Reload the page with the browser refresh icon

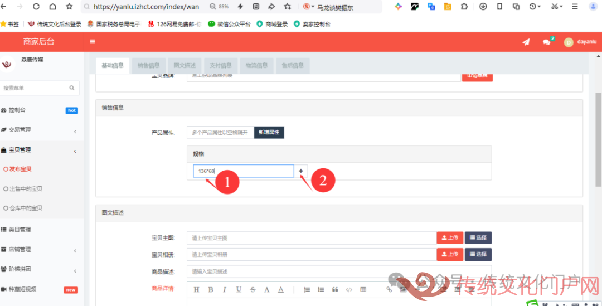pos(36,7)
